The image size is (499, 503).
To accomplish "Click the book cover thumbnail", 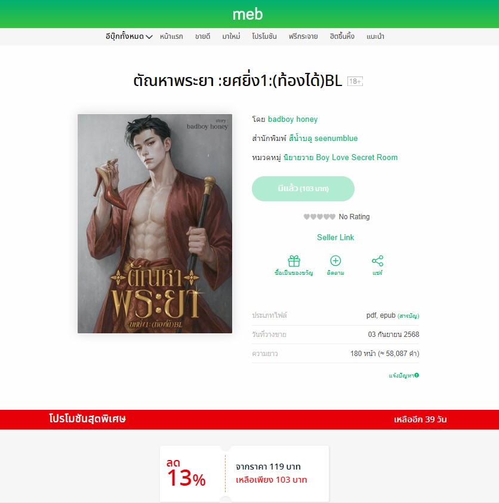I will (x=155, y=223).
